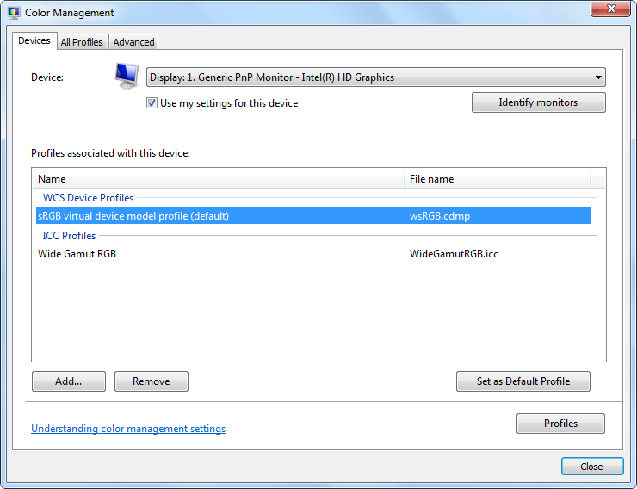Sort by the File name column header

[498, 179]
